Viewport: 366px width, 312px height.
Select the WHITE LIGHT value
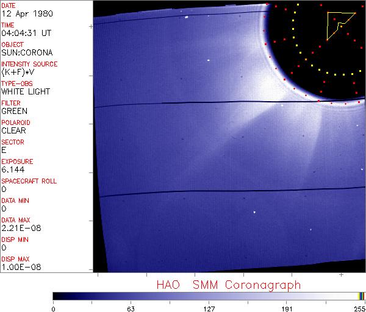click(26, 91)
